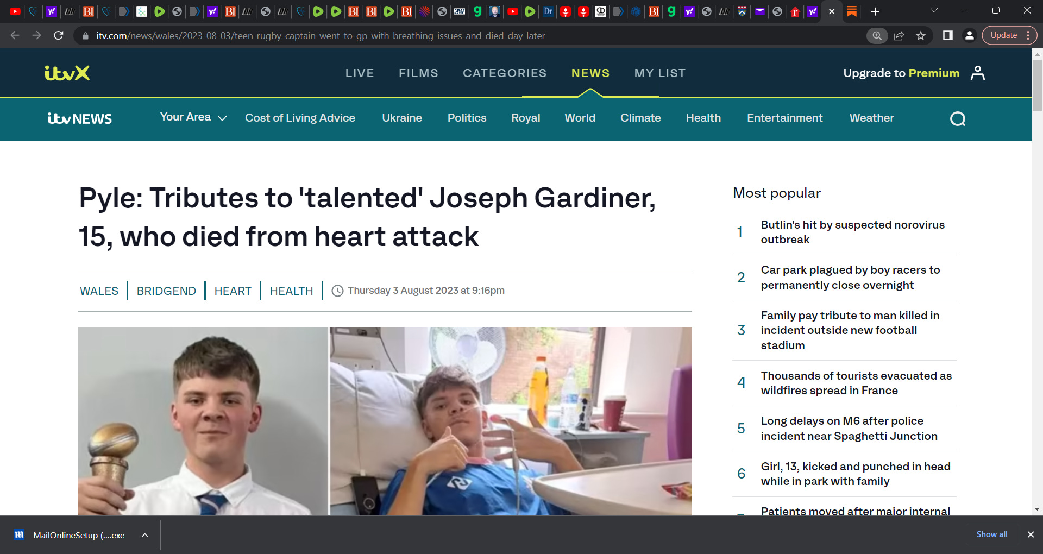The image size is (1043, 554).
Task: Click Show all downloads button
Action: 991,534
